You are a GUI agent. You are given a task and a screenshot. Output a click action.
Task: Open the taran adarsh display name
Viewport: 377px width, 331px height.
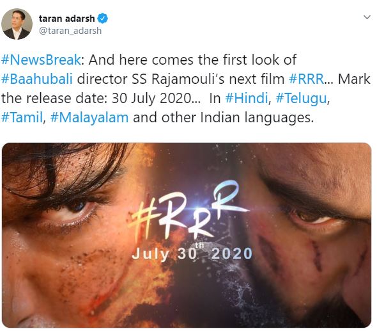pyautogui.click(x=67, y=19)
